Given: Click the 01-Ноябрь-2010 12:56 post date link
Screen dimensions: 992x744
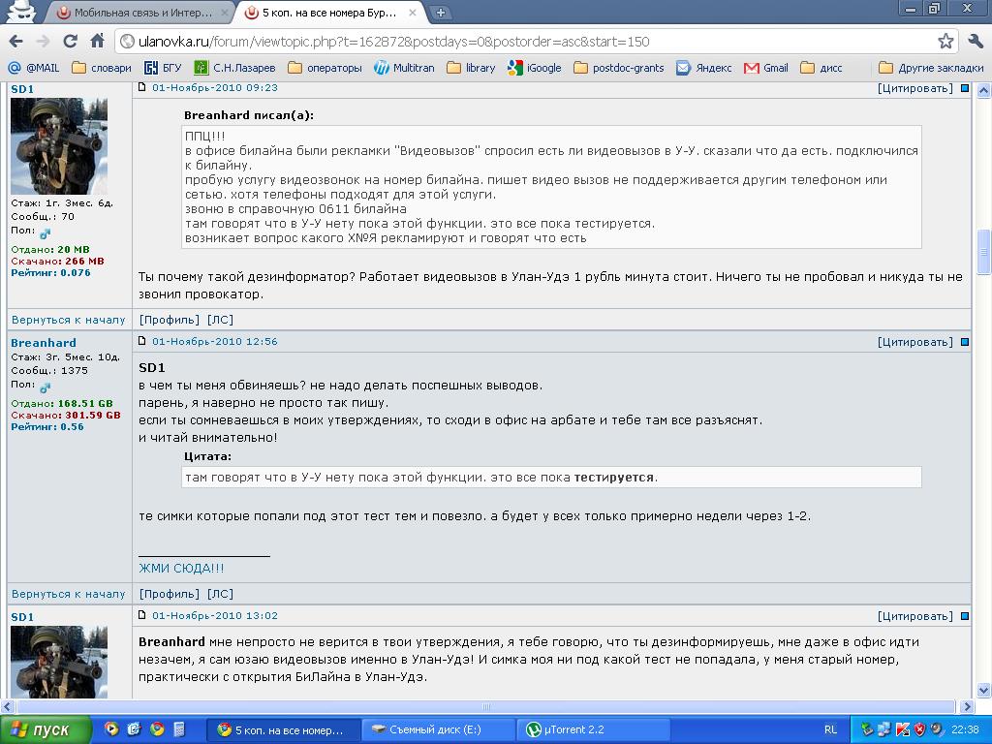Looking at the screenshot, I should (x=214, y=341).
